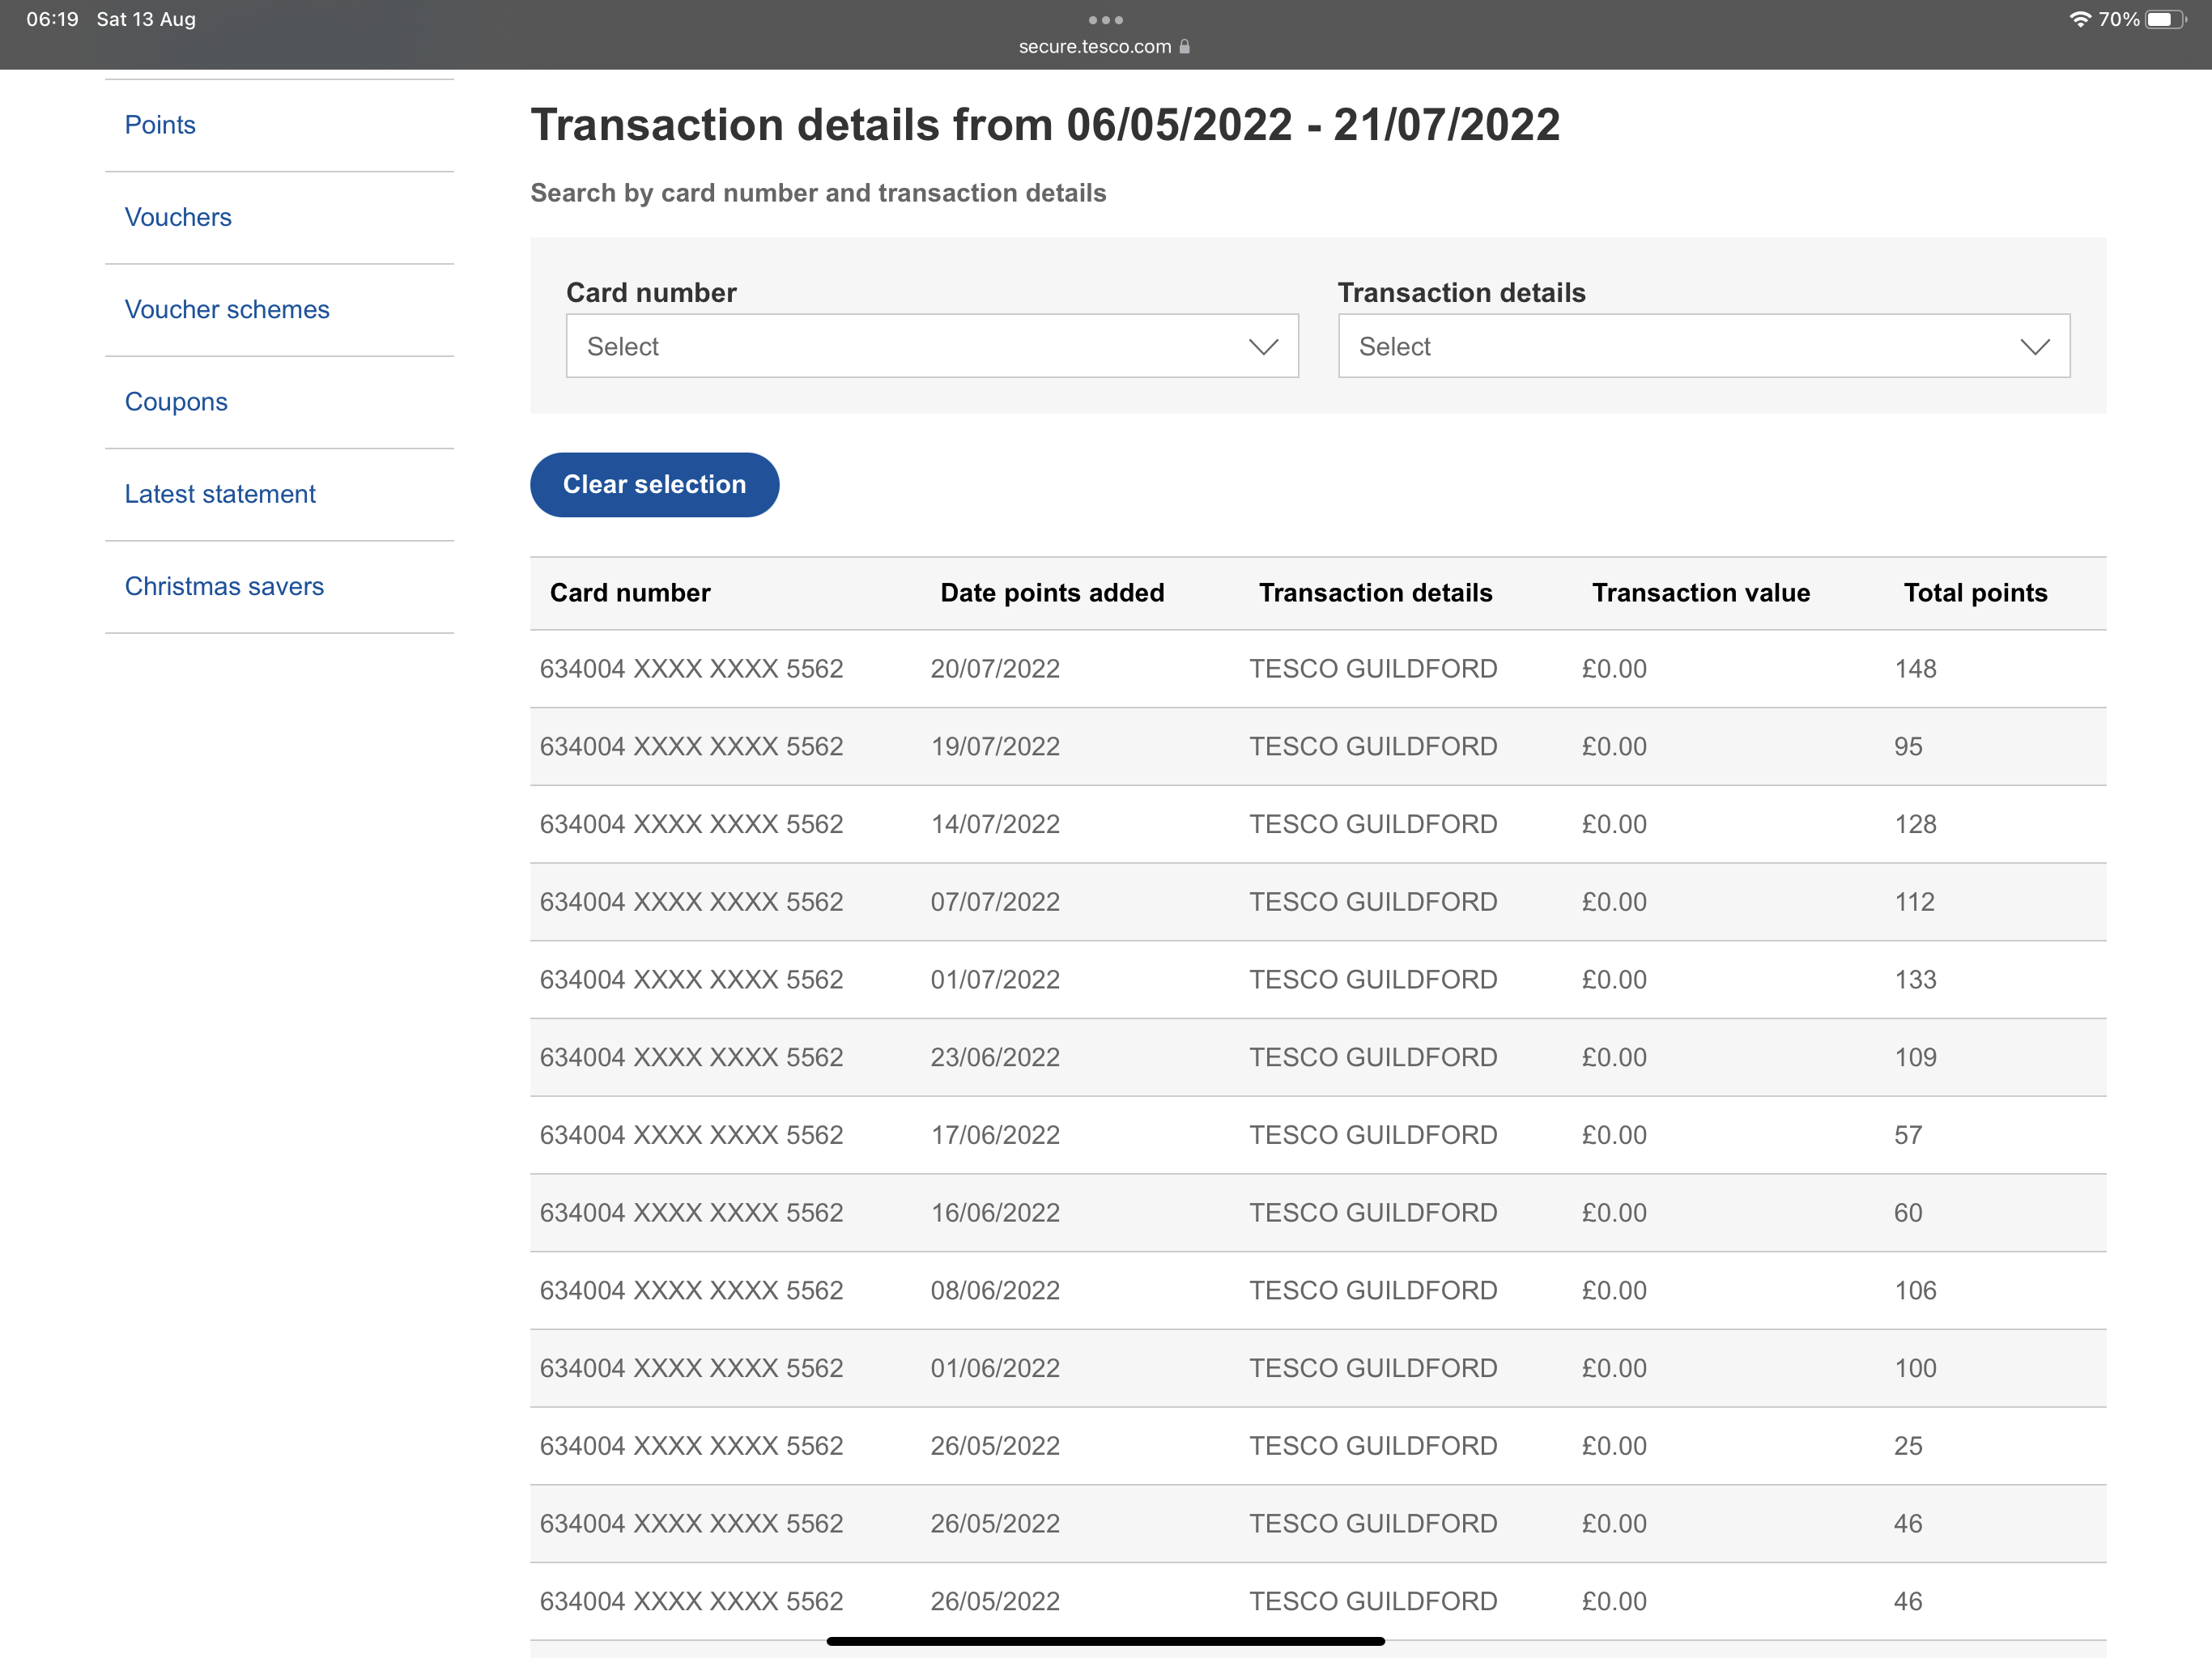The height and width of the screenshot is (1658, 2212).
Task: Select Coupons in the sidebar
Action: pos(176,401)
